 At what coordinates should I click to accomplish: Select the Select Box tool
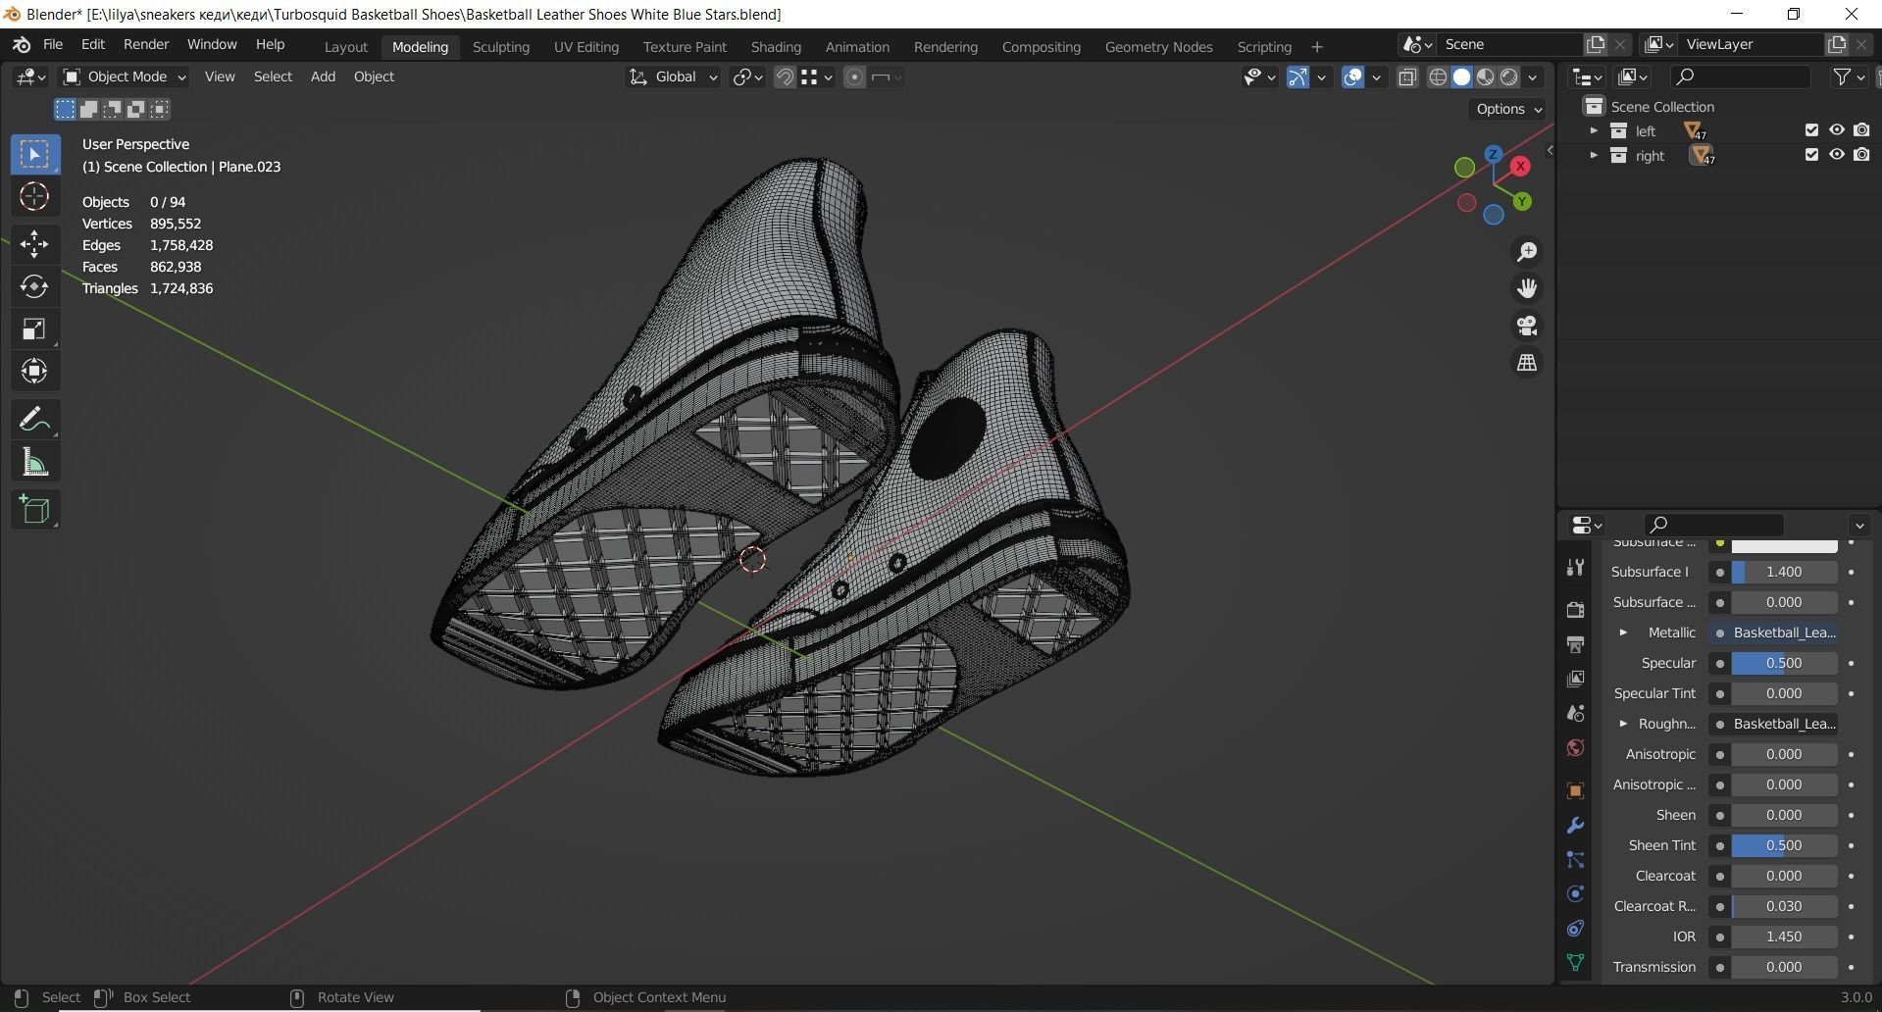point(34,154)
